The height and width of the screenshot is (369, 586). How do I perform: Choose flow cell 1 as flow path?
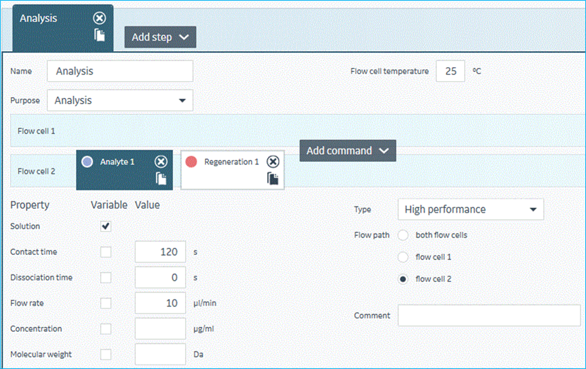pyautogui.click(x=403, y=257)
